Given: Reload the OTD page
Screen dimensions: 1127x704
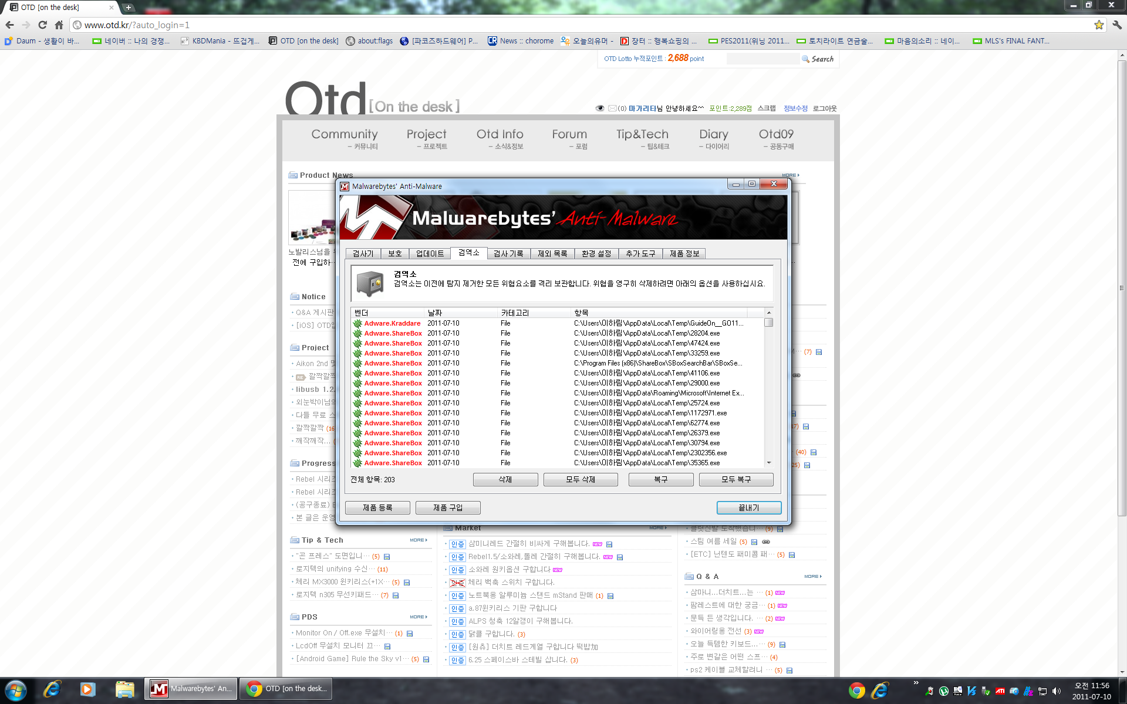Looking at the screenshot, I should (x=42, y=25).
